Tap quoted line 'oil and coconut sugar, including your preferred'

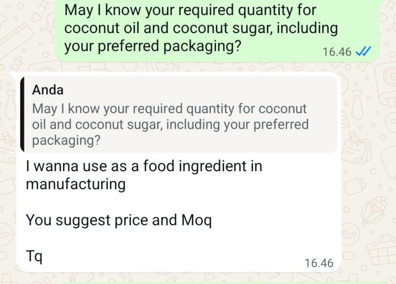pyautogui.click(x=170, y=125)
